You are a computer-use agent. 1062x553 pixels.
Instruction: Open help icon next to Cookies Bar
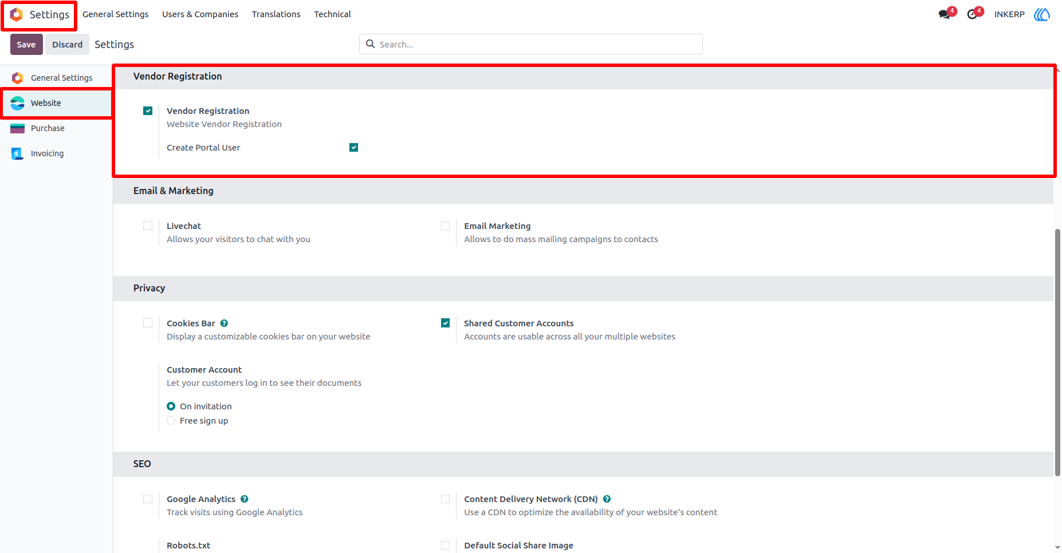pos(224,323)
